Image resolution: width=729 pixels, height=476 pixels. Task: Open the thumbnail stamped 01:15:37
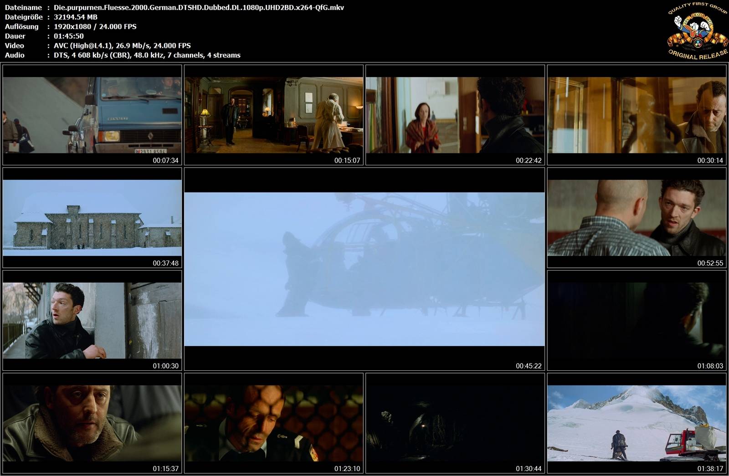[x=92, y=423]
